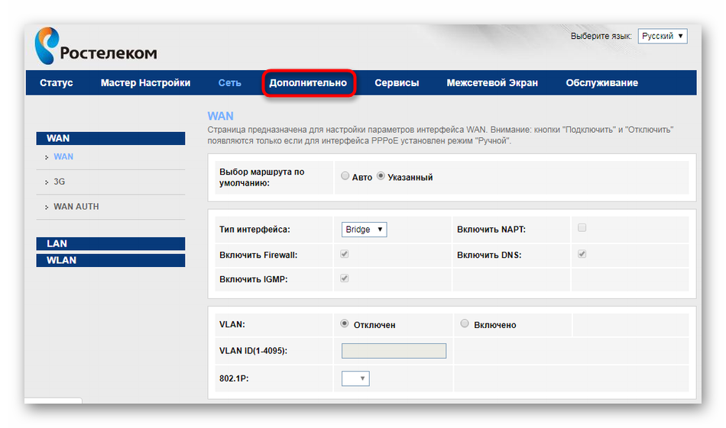Screen dimensions: 726x428
Task: Switch to the Сеть tab
Action: [229, 83]
